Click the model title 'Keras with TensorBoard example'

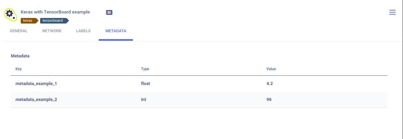55,12
